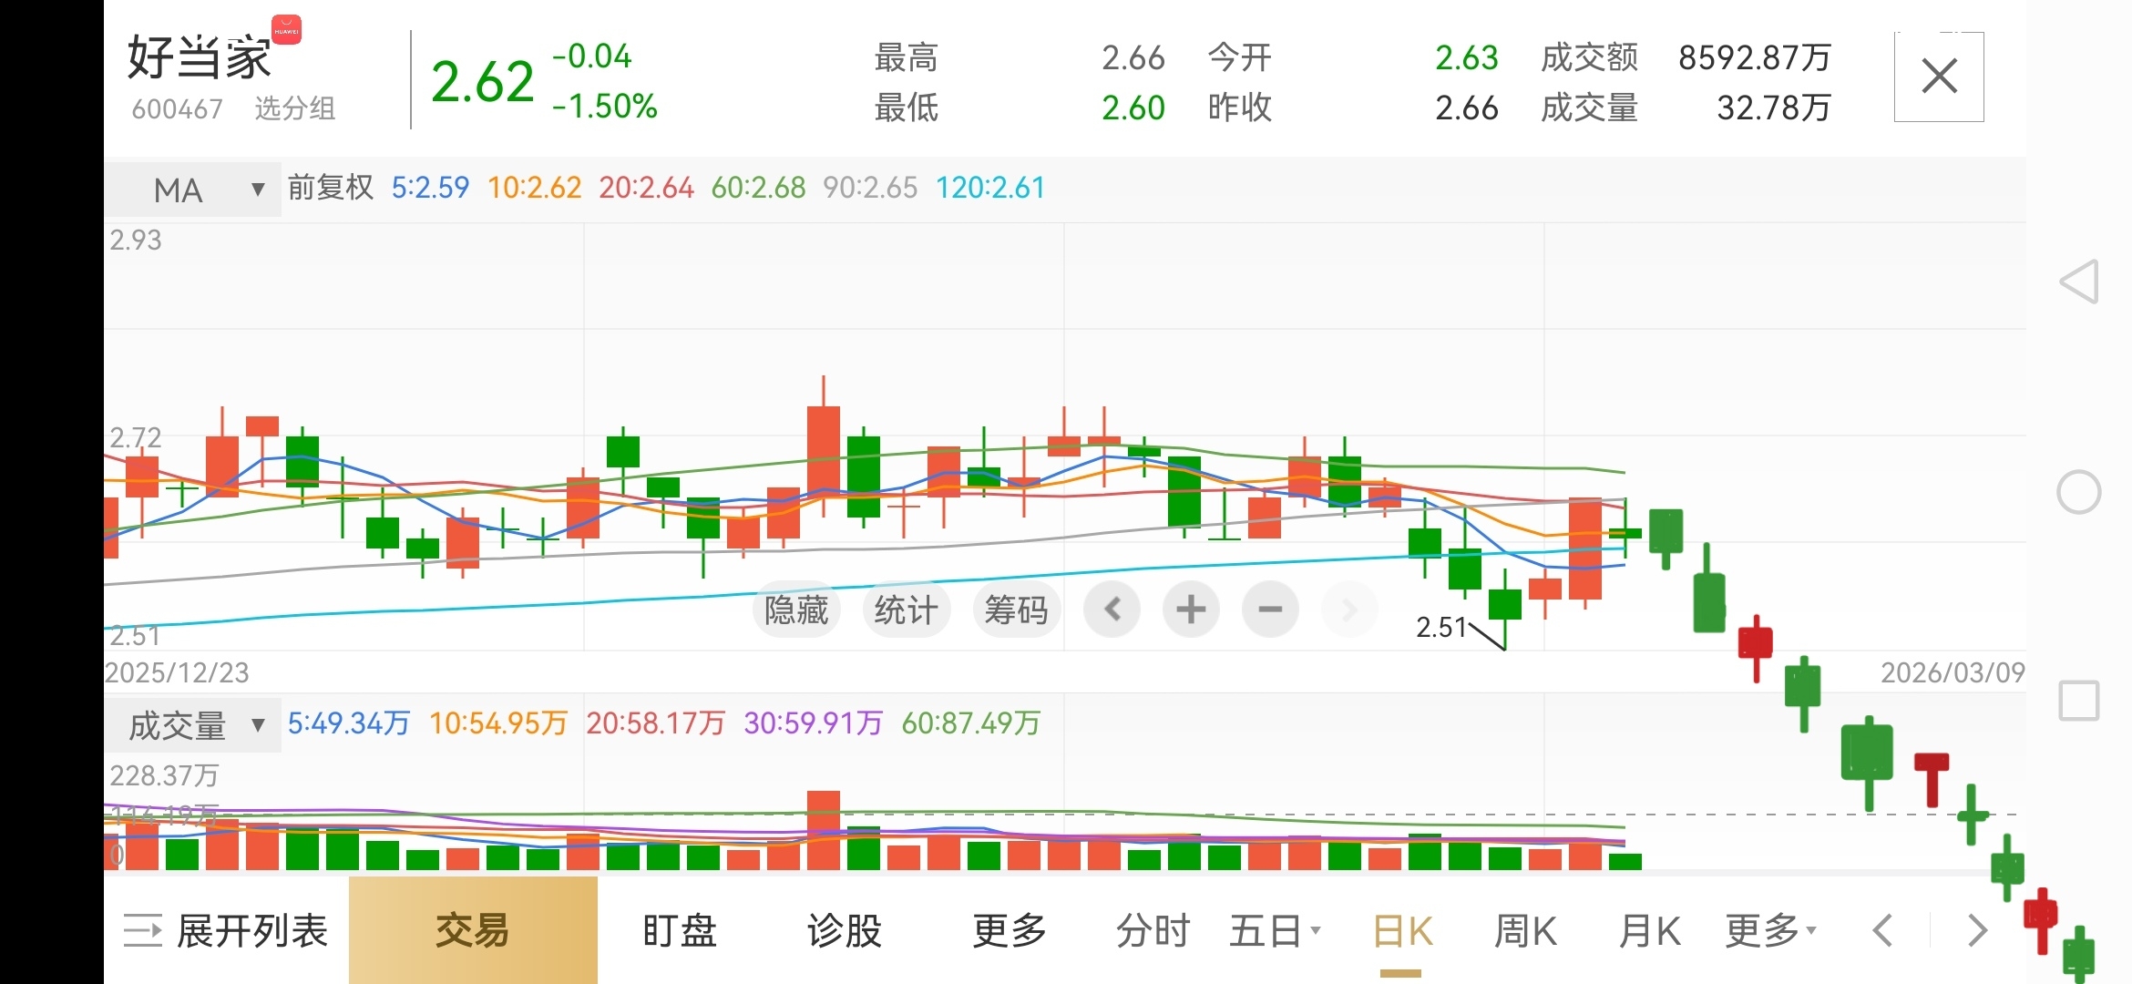Tap the Android recents square icon
2132x984 pixels.
2079,701
